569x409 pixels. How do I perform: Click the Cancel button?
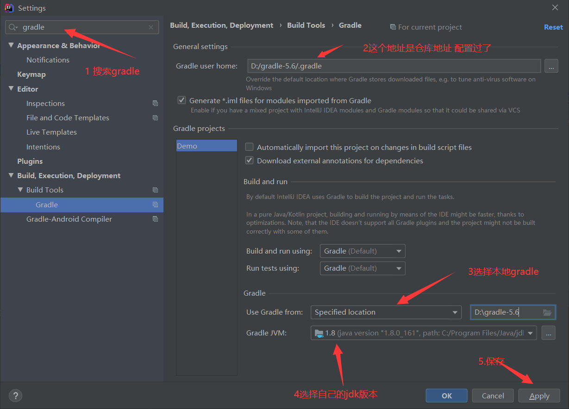(x=493, y=396)
